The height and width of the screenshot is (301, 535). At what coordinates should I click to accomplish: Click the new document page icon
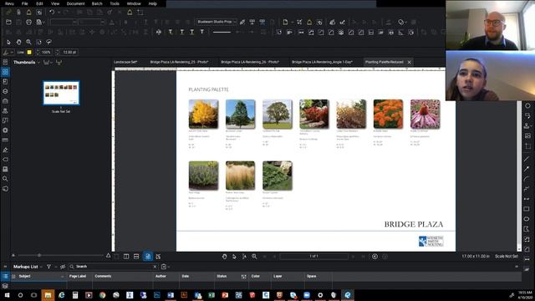coord(285,23)
